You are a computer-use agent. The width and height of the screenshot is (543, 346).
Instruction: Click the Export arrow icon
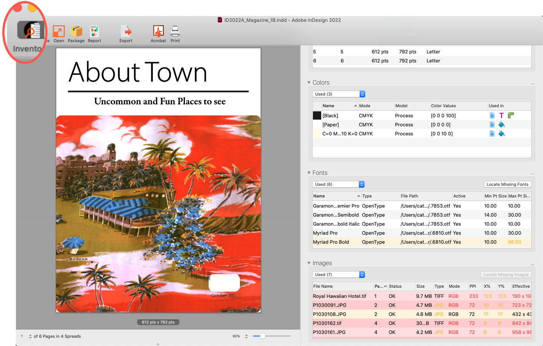[x=126, y=31]
